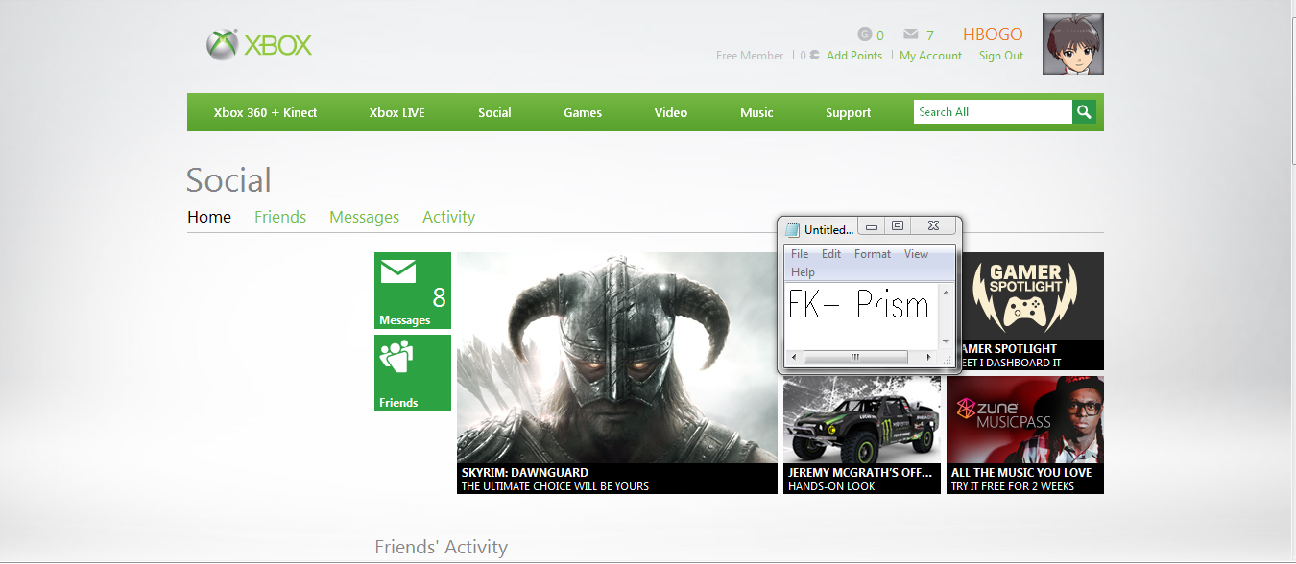This screenshot has width=1296, height=564.
Task: Click the green search magnifier button
Action: click(1084, 112)
